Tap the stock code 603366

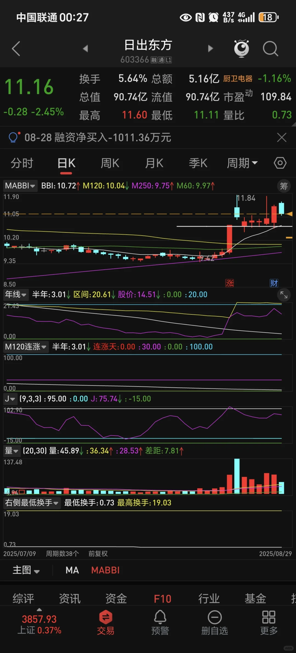pyautogui.click(x=134, y=59)
